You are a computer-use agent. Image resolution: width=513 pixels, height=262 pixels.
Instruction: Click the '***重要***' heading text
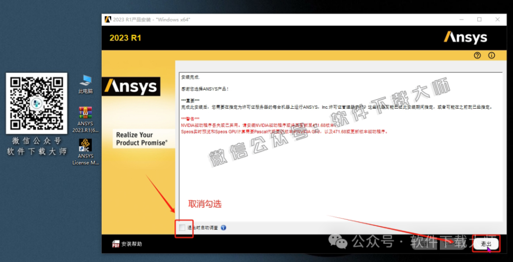pos(190,100)
